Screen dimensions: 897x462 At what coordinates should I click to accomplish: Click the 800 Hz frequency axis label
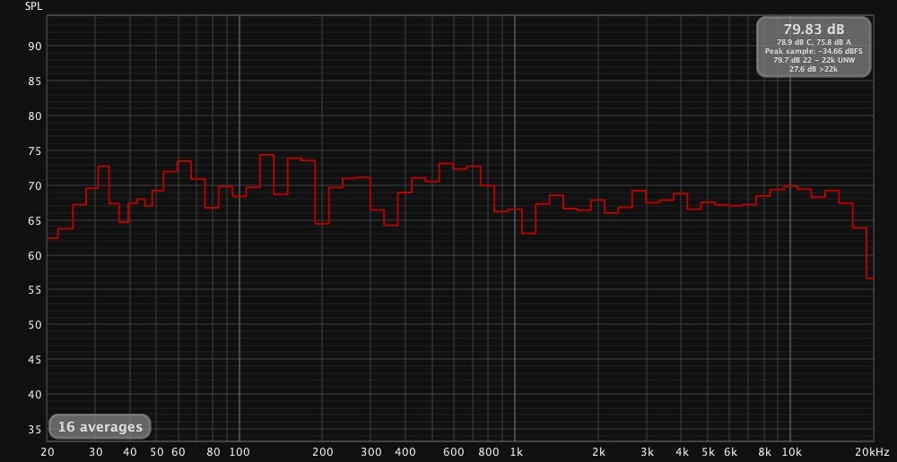coord(489,452)
